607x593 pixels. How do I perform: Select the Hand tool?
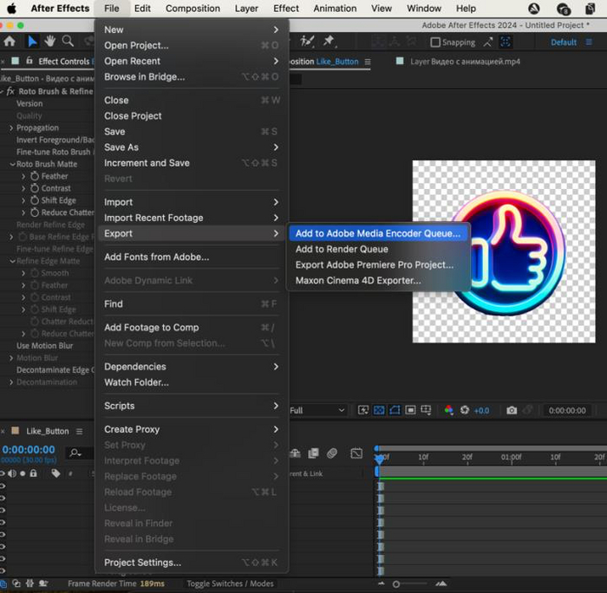[x=50, y=41]
